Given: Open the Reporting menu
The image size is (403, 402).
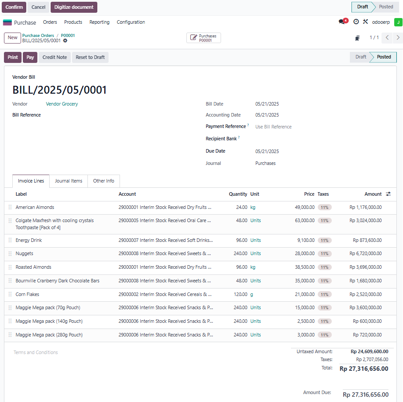Looking at the screenshot, I should pos(99,22).
